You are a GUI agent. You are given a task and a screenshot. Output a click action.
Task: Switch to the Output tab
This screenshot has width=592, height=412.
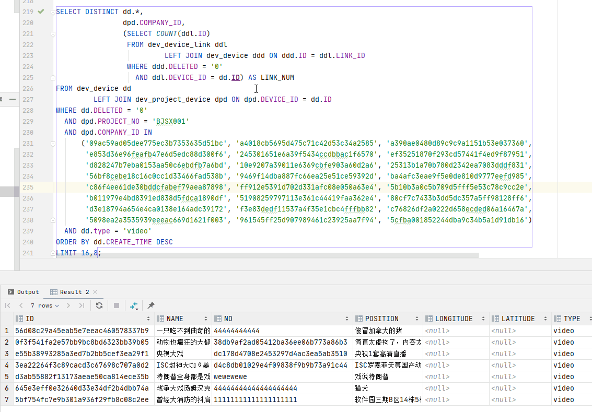pos(24,292)
